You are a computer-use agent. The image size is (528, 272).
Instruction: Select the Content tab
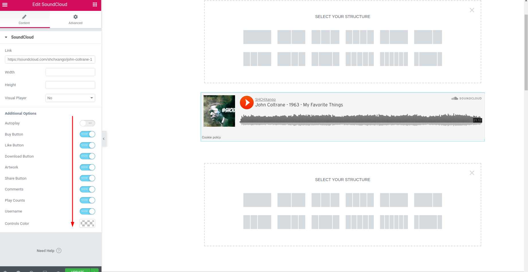pyautogui.click(x=24, y=19)
